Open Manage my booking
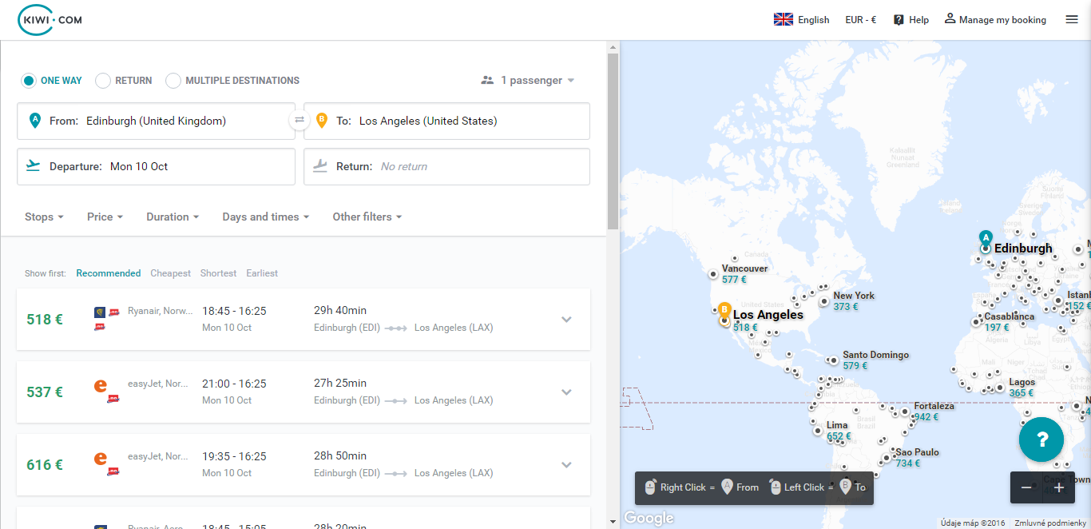Screen dimensions: 1091x529 pos(995,20)
